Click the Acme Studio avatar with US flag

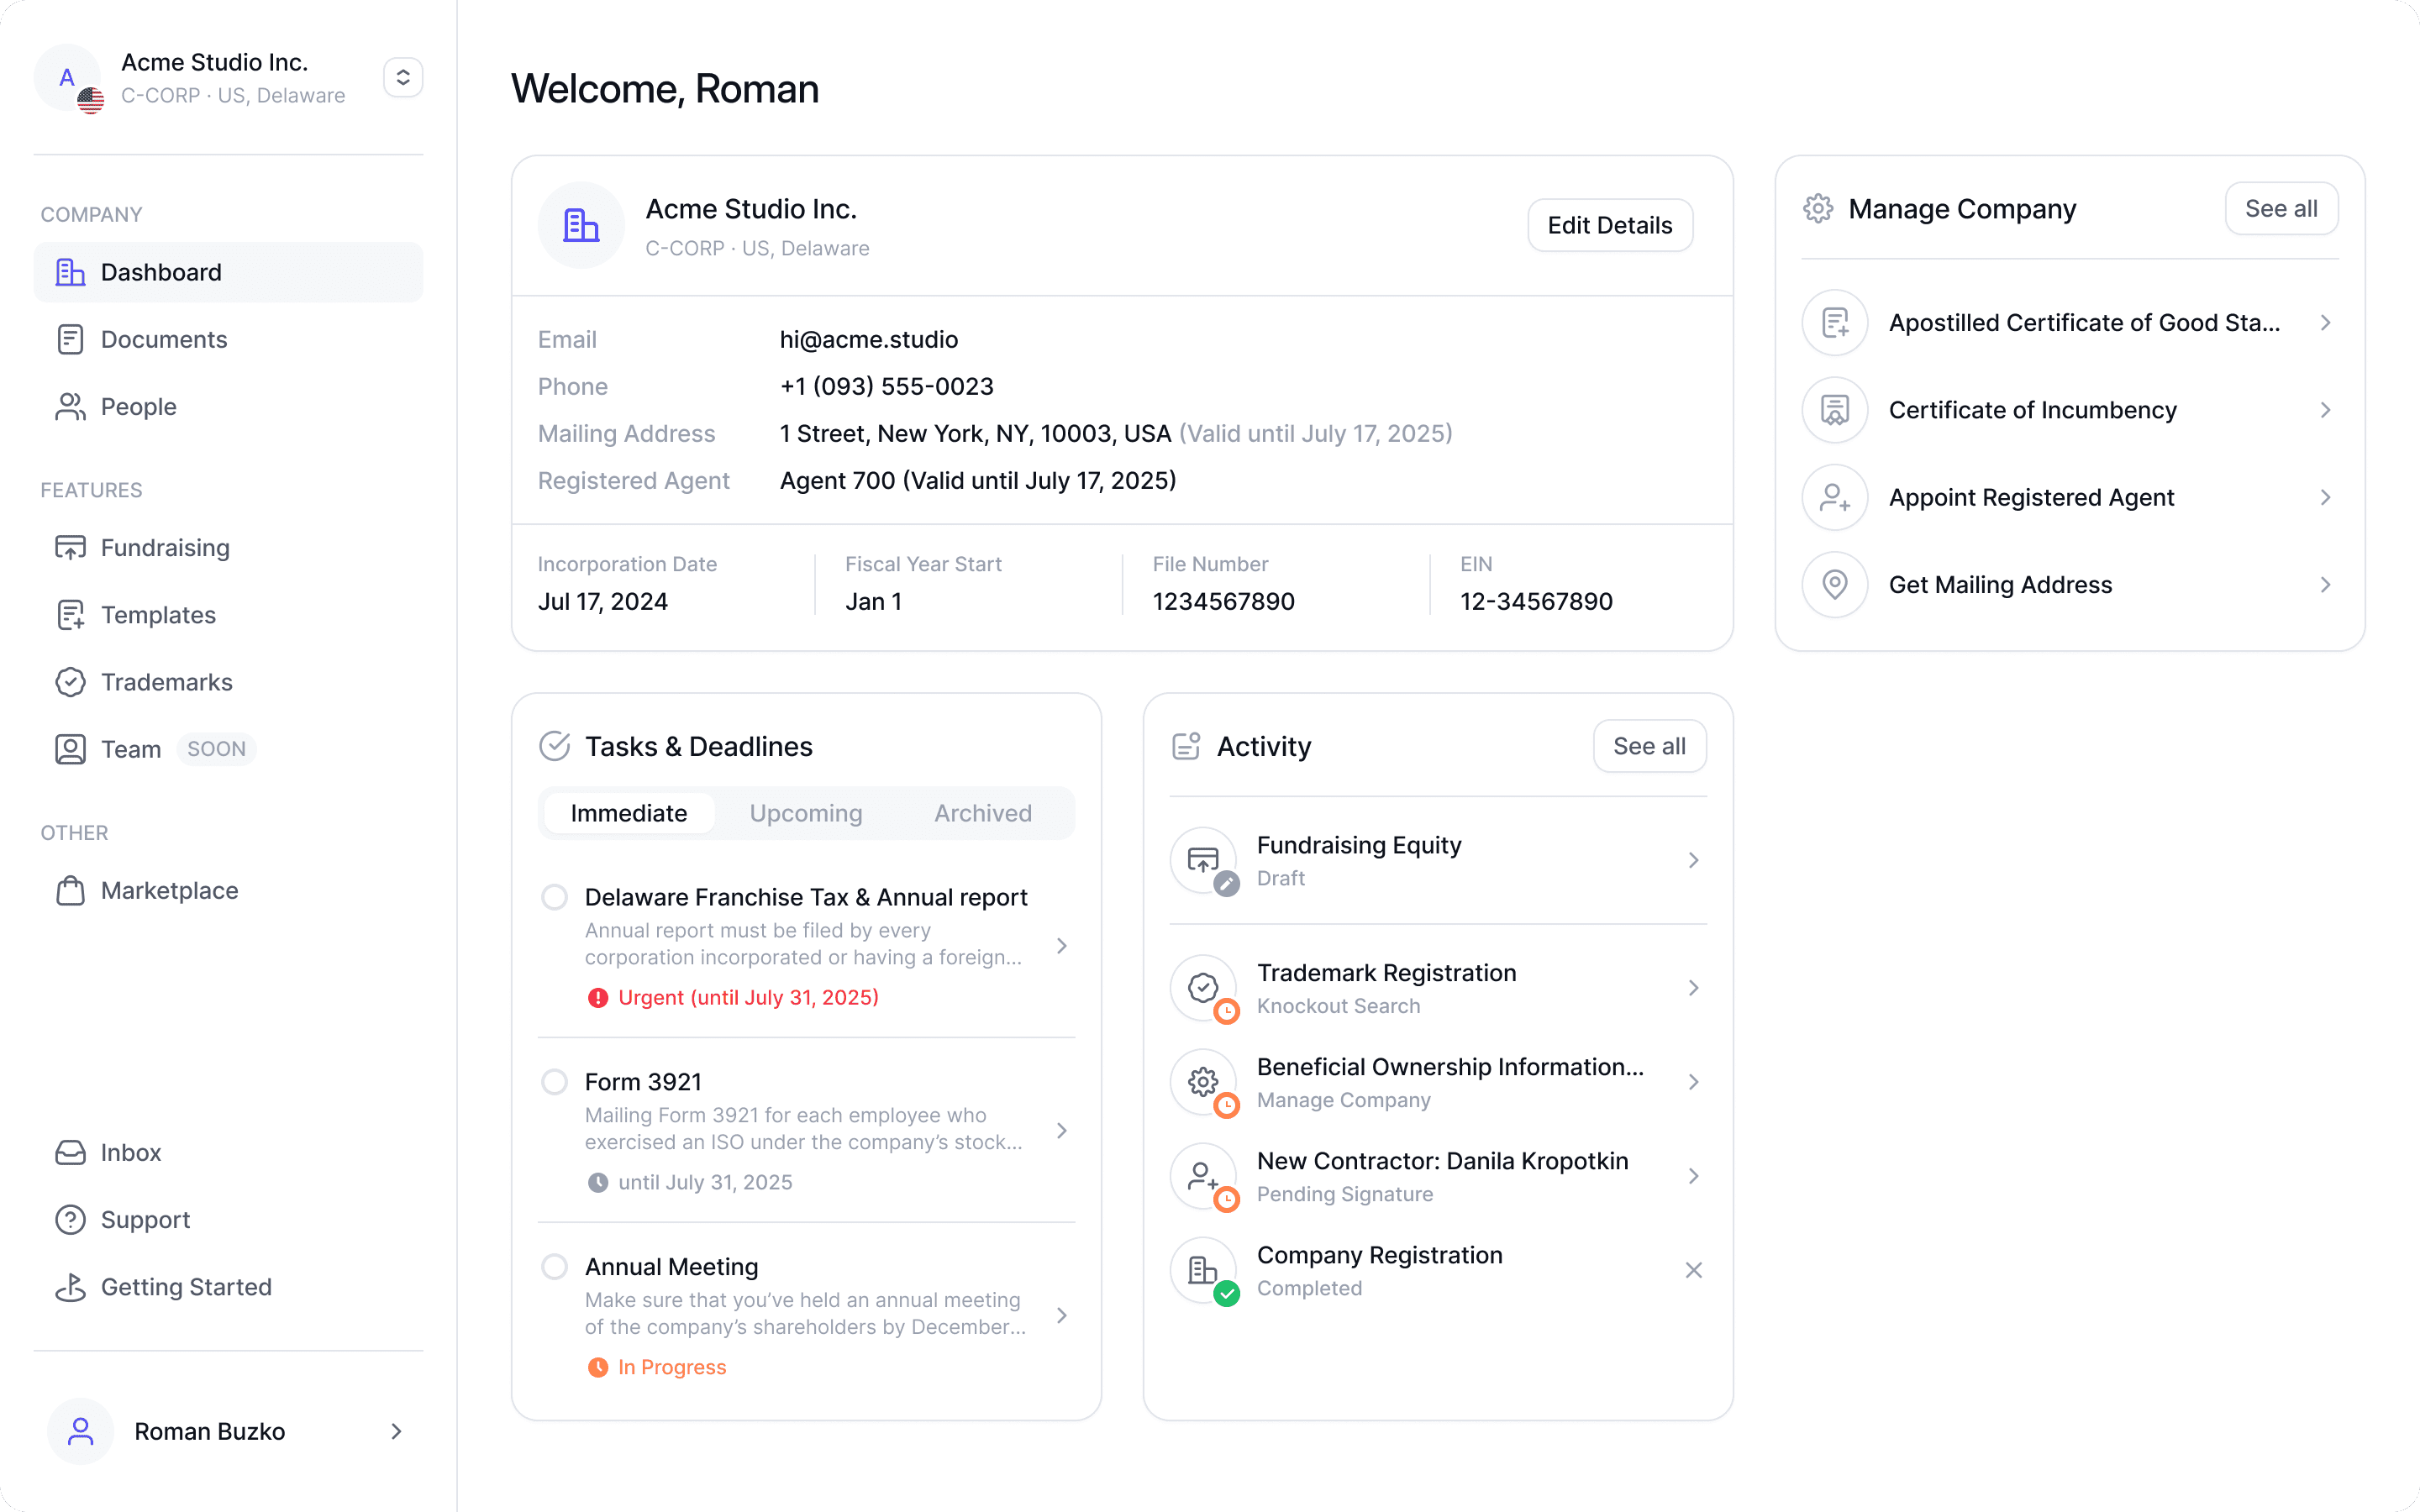click(68, 78)
